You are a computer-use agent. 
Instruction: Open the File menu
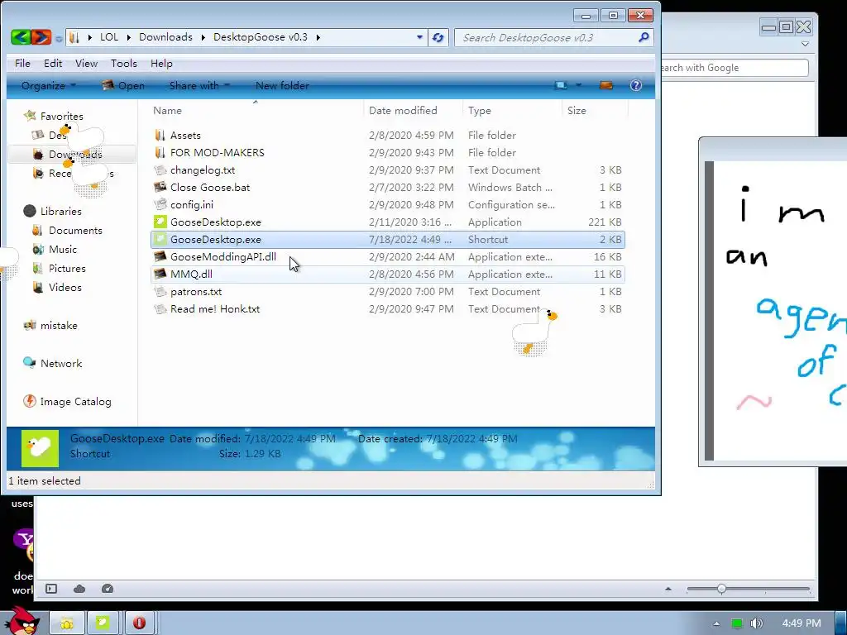point(22,63)
